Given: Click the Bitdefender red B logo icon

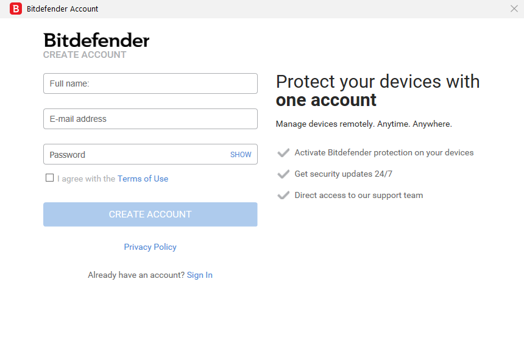Looking at the screenshot, I should point(16,9).
